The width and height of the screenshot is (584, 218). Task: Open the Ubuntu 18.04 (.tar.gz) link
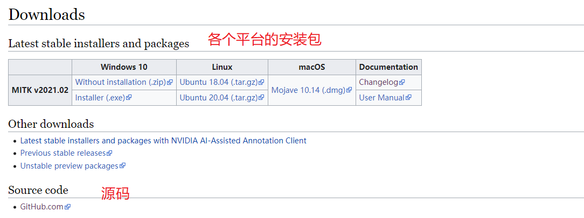click(x=219, y=82)
